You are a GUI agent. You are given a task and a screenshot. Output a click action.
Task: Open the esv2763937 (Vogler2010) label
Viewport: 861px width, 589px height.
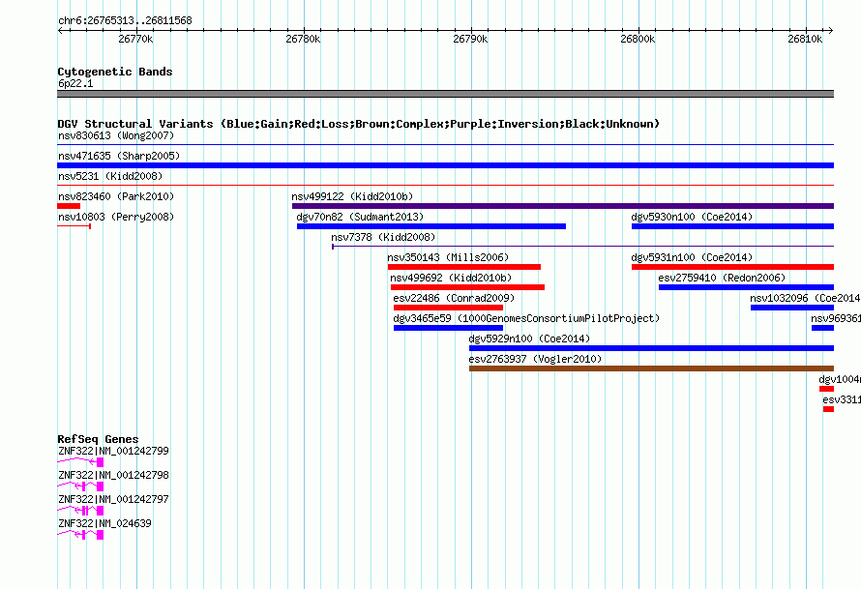click(535, 359)
